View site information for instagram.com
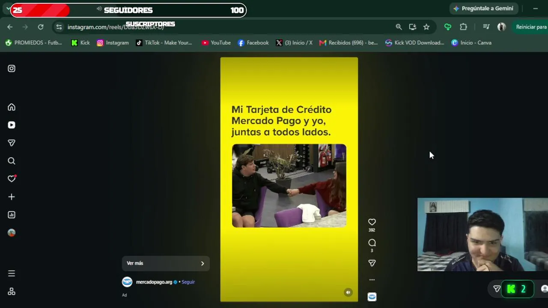The width and height of the screenshot is (548, 308). click(x=59, y=27)
